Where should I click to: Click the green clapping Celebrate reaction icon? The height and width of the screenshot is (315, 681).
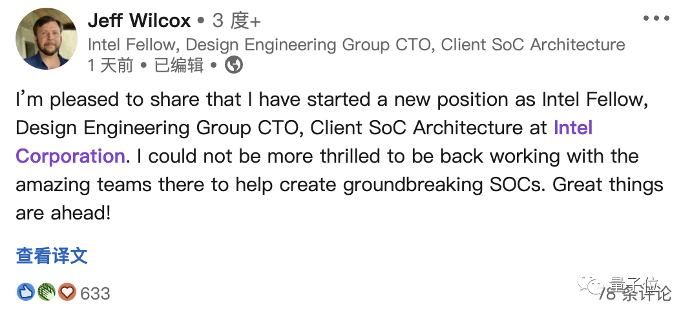pyautogui.click(x=46, y=292)
